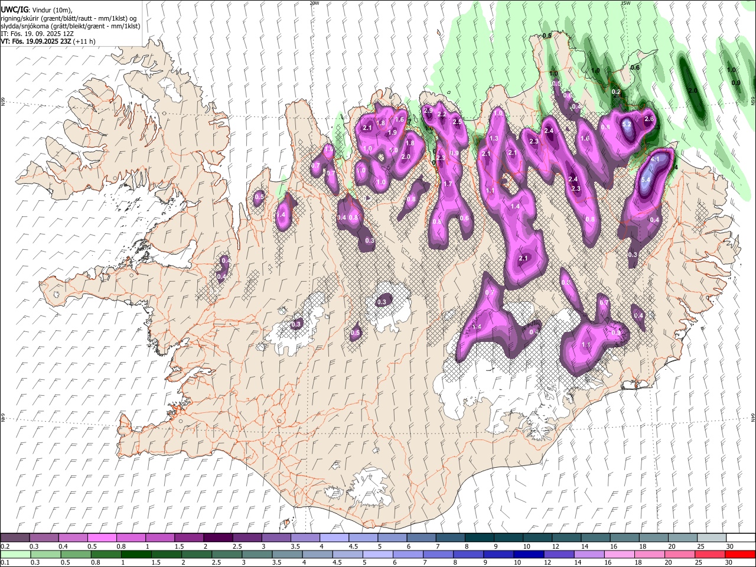Click the "0.2" label in upper legend row
Viewport: 756px width, 567px height.
[x=5, y=546]
